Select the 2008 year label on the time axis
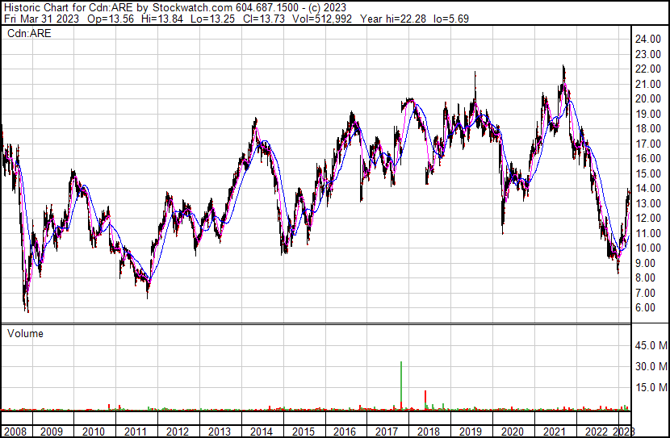The height and width of the screenshot is (438, 670). (14, 432)
